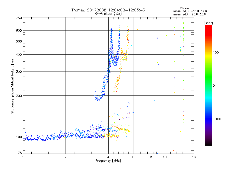228x171 pixels.
Task: Click the 1 tick on the frequency axis
Action: pos(23,157)
